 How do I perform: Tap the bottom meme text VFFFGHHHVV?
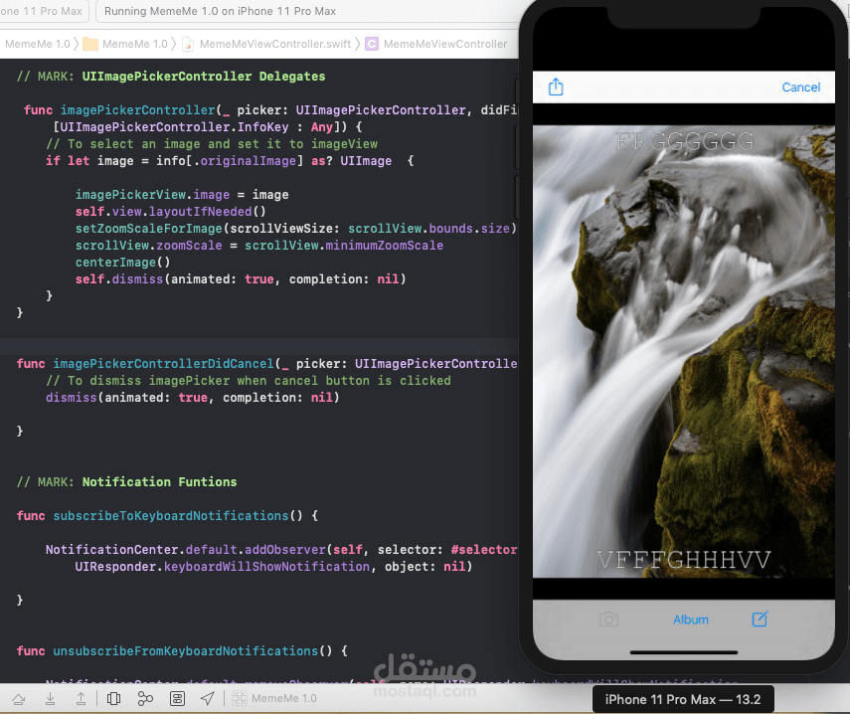683,560
